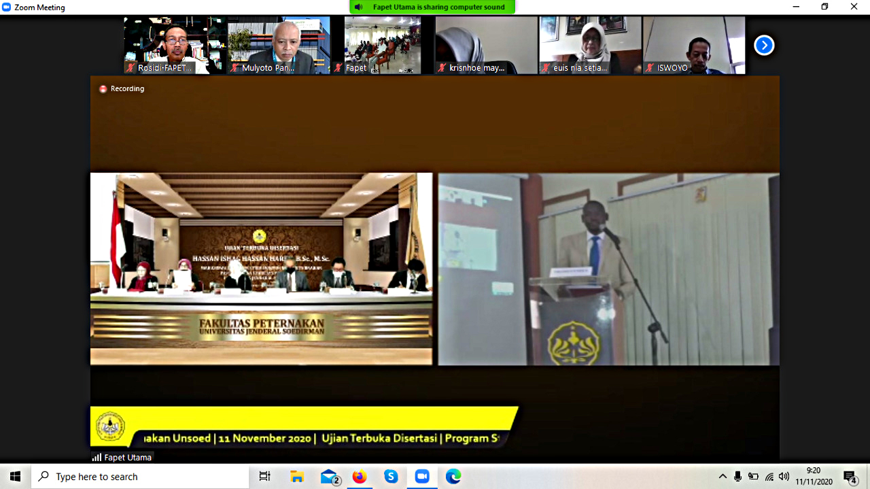The height and width of the screenshot is (489, 870).
Task: Click the Type here to search box
Action: [x=141, y=477]
